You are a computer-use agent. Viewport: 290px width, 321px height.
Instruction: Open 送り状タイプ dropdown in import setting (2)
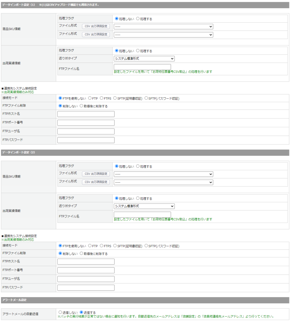point(144,206)
